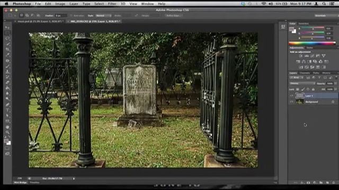This screenshot has height=190, width=339.
Task: Select the Pen tool
Action: (x=7, y=104)
